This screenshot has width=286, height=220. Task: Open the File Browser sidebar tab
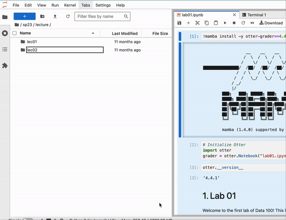coord(5,17)
